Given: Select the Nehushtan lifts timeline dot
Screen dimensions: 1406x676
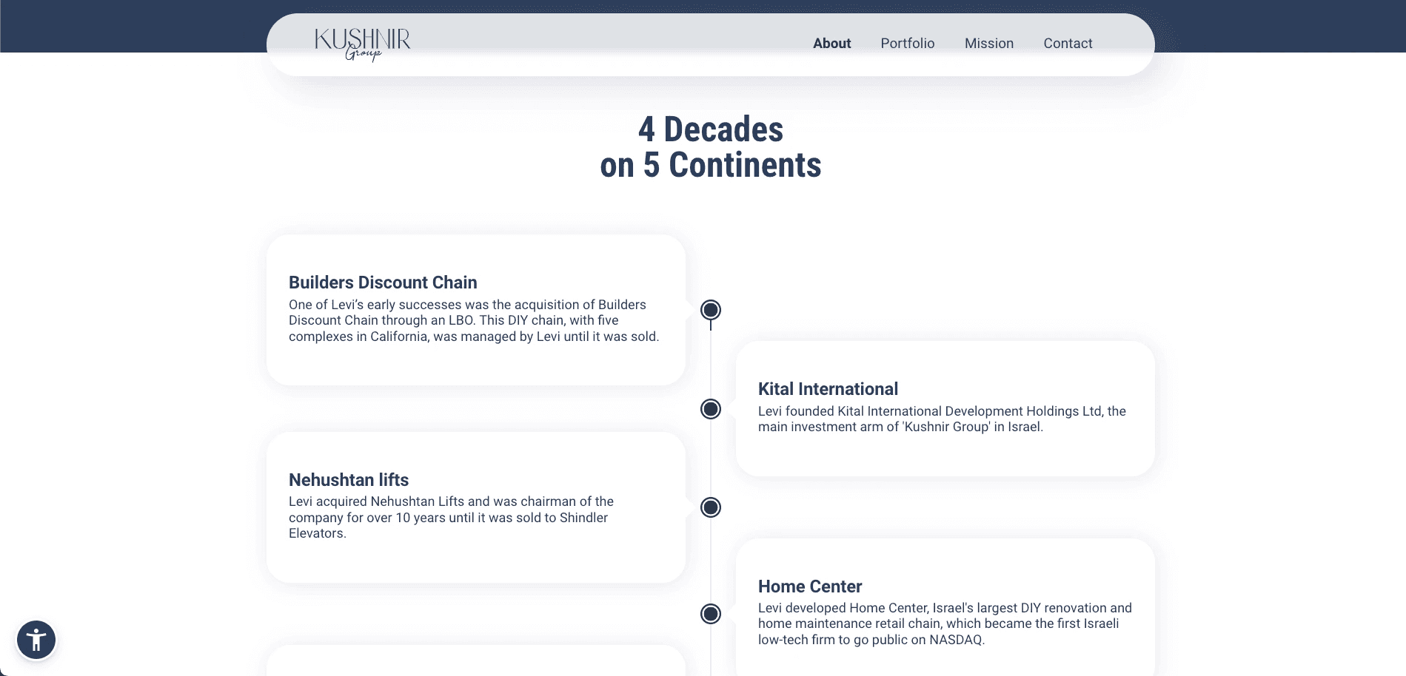Looking at the screenshot, I should point(711,507).
